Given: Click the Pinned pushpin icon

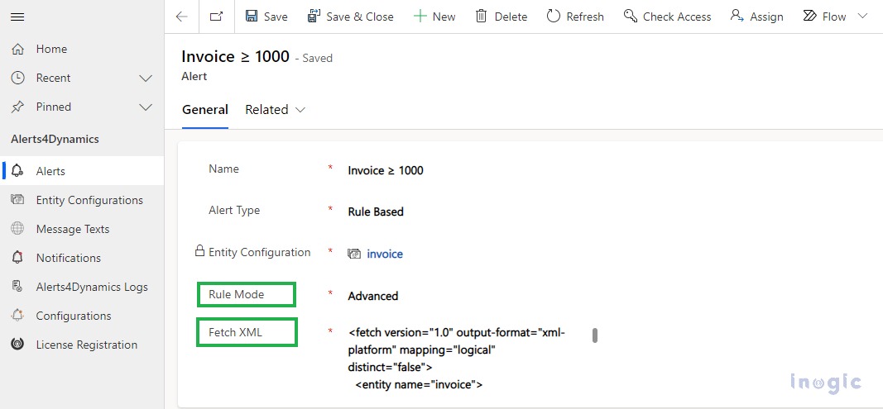Looking at the screenshot, I should point(17,107).
